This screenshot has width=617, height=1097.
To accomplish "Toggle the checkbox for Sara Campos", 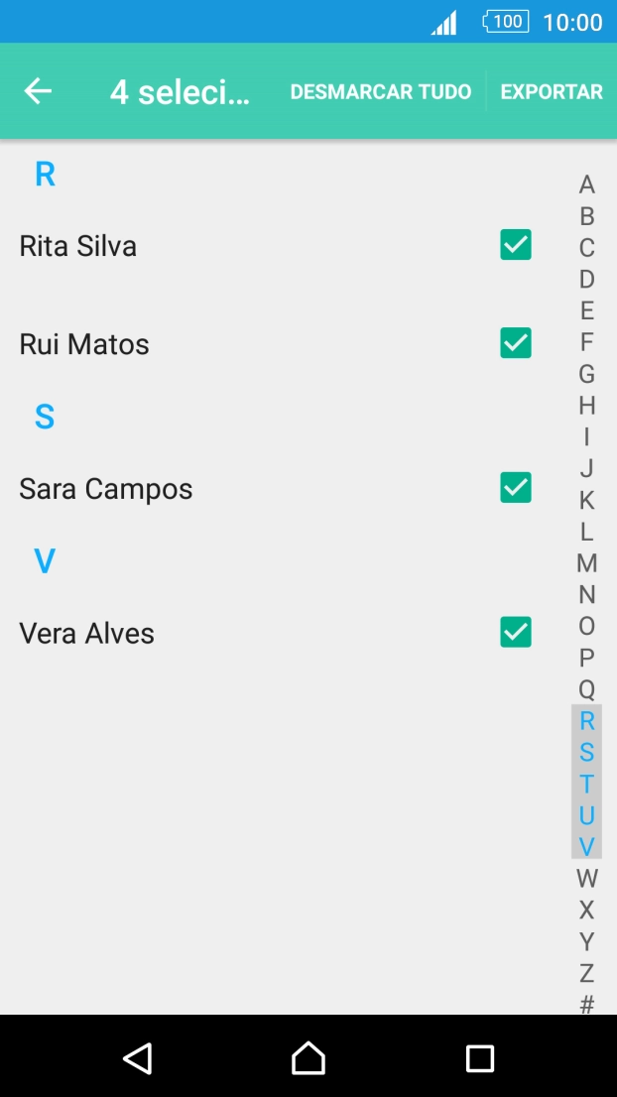I will point(514,487).
